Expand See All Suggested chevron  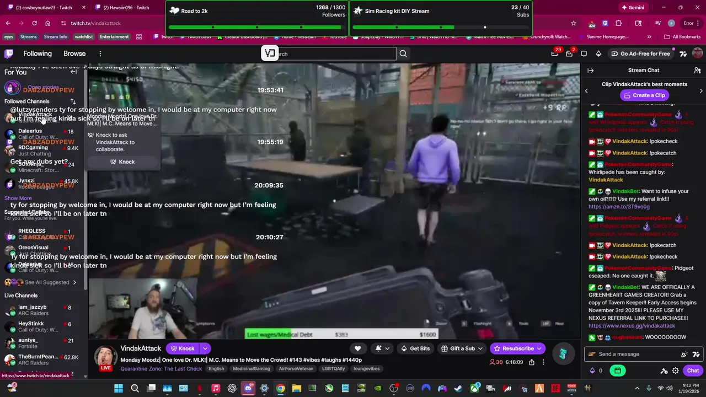coord(74,282)
